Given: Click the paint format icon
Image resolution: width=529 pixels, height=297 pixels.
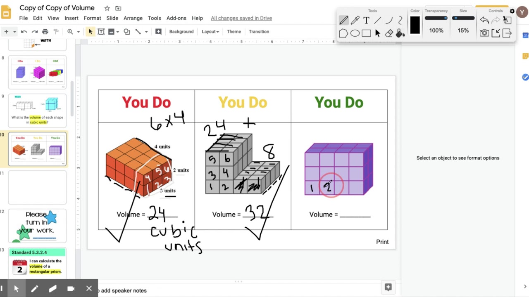Looking at the screenshot, I should pyautogui.click(x=56, y=31).
